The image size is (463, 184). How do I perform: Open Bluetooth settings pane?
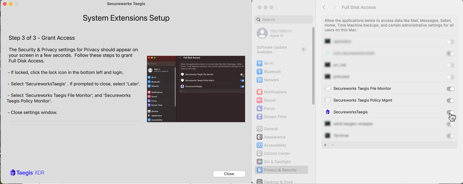coord(282,72)
